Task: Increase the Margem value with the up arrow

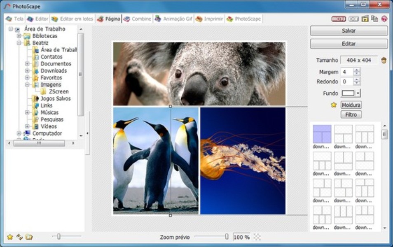Action: 357,70
